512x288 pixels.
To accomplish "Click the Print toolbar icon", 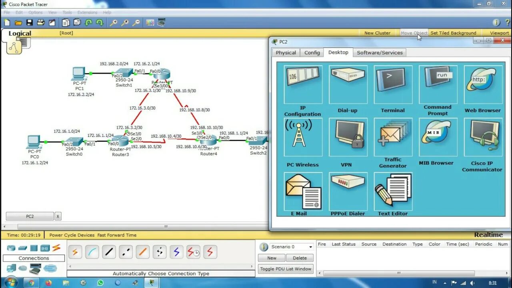I will [x=40, y=22].
